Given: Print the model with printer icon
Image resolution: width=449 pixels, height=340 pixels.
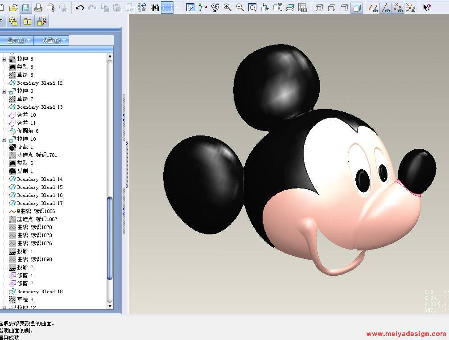Looking at the screenshot, I should click(38, 8).
